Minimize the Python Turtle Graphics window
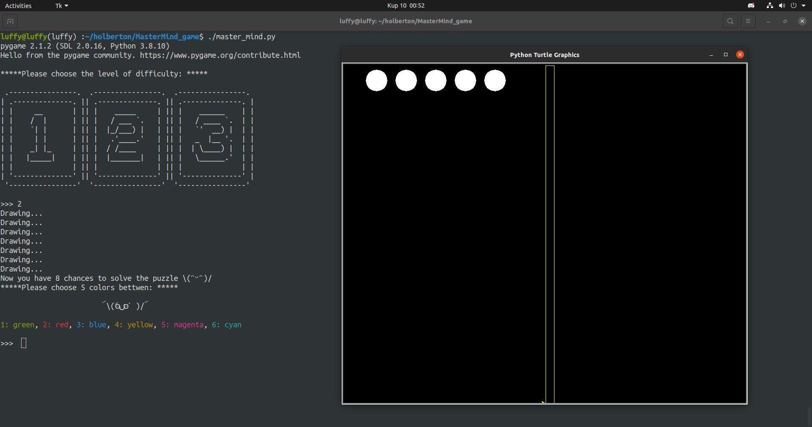Viewport: 812px width, 427px height. point(711,55)
